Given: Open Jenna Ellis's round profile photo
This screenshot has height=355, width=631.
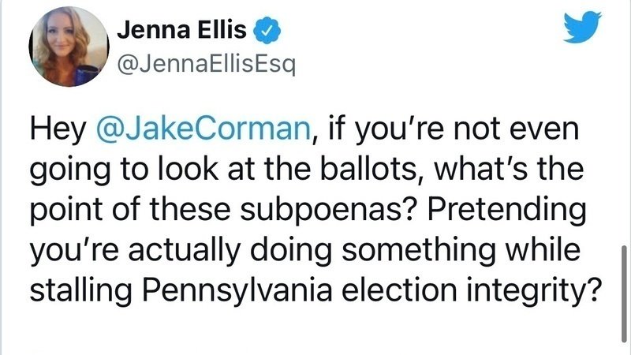Looking at the screenshot, I should tap(69, 47).
